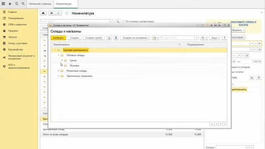Click the 1 000,00 price upper limit field
The image size is (265, 149).
click(251, 62)
